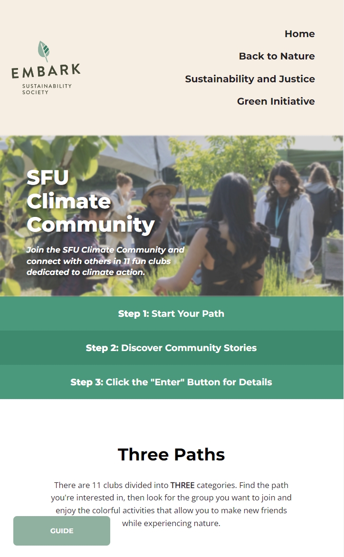Viewport: 344px width, 557px height.
Task: Open the floating GUIDE button
Action: (x=62, y=531)
